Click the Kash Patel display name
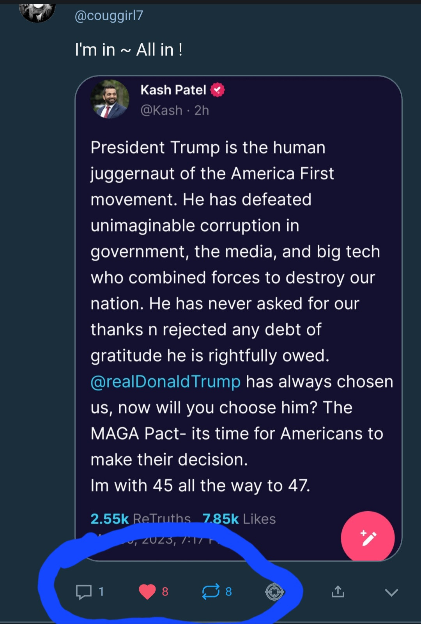421x624 pixels. pyautogui.click(x=173, y=90)
